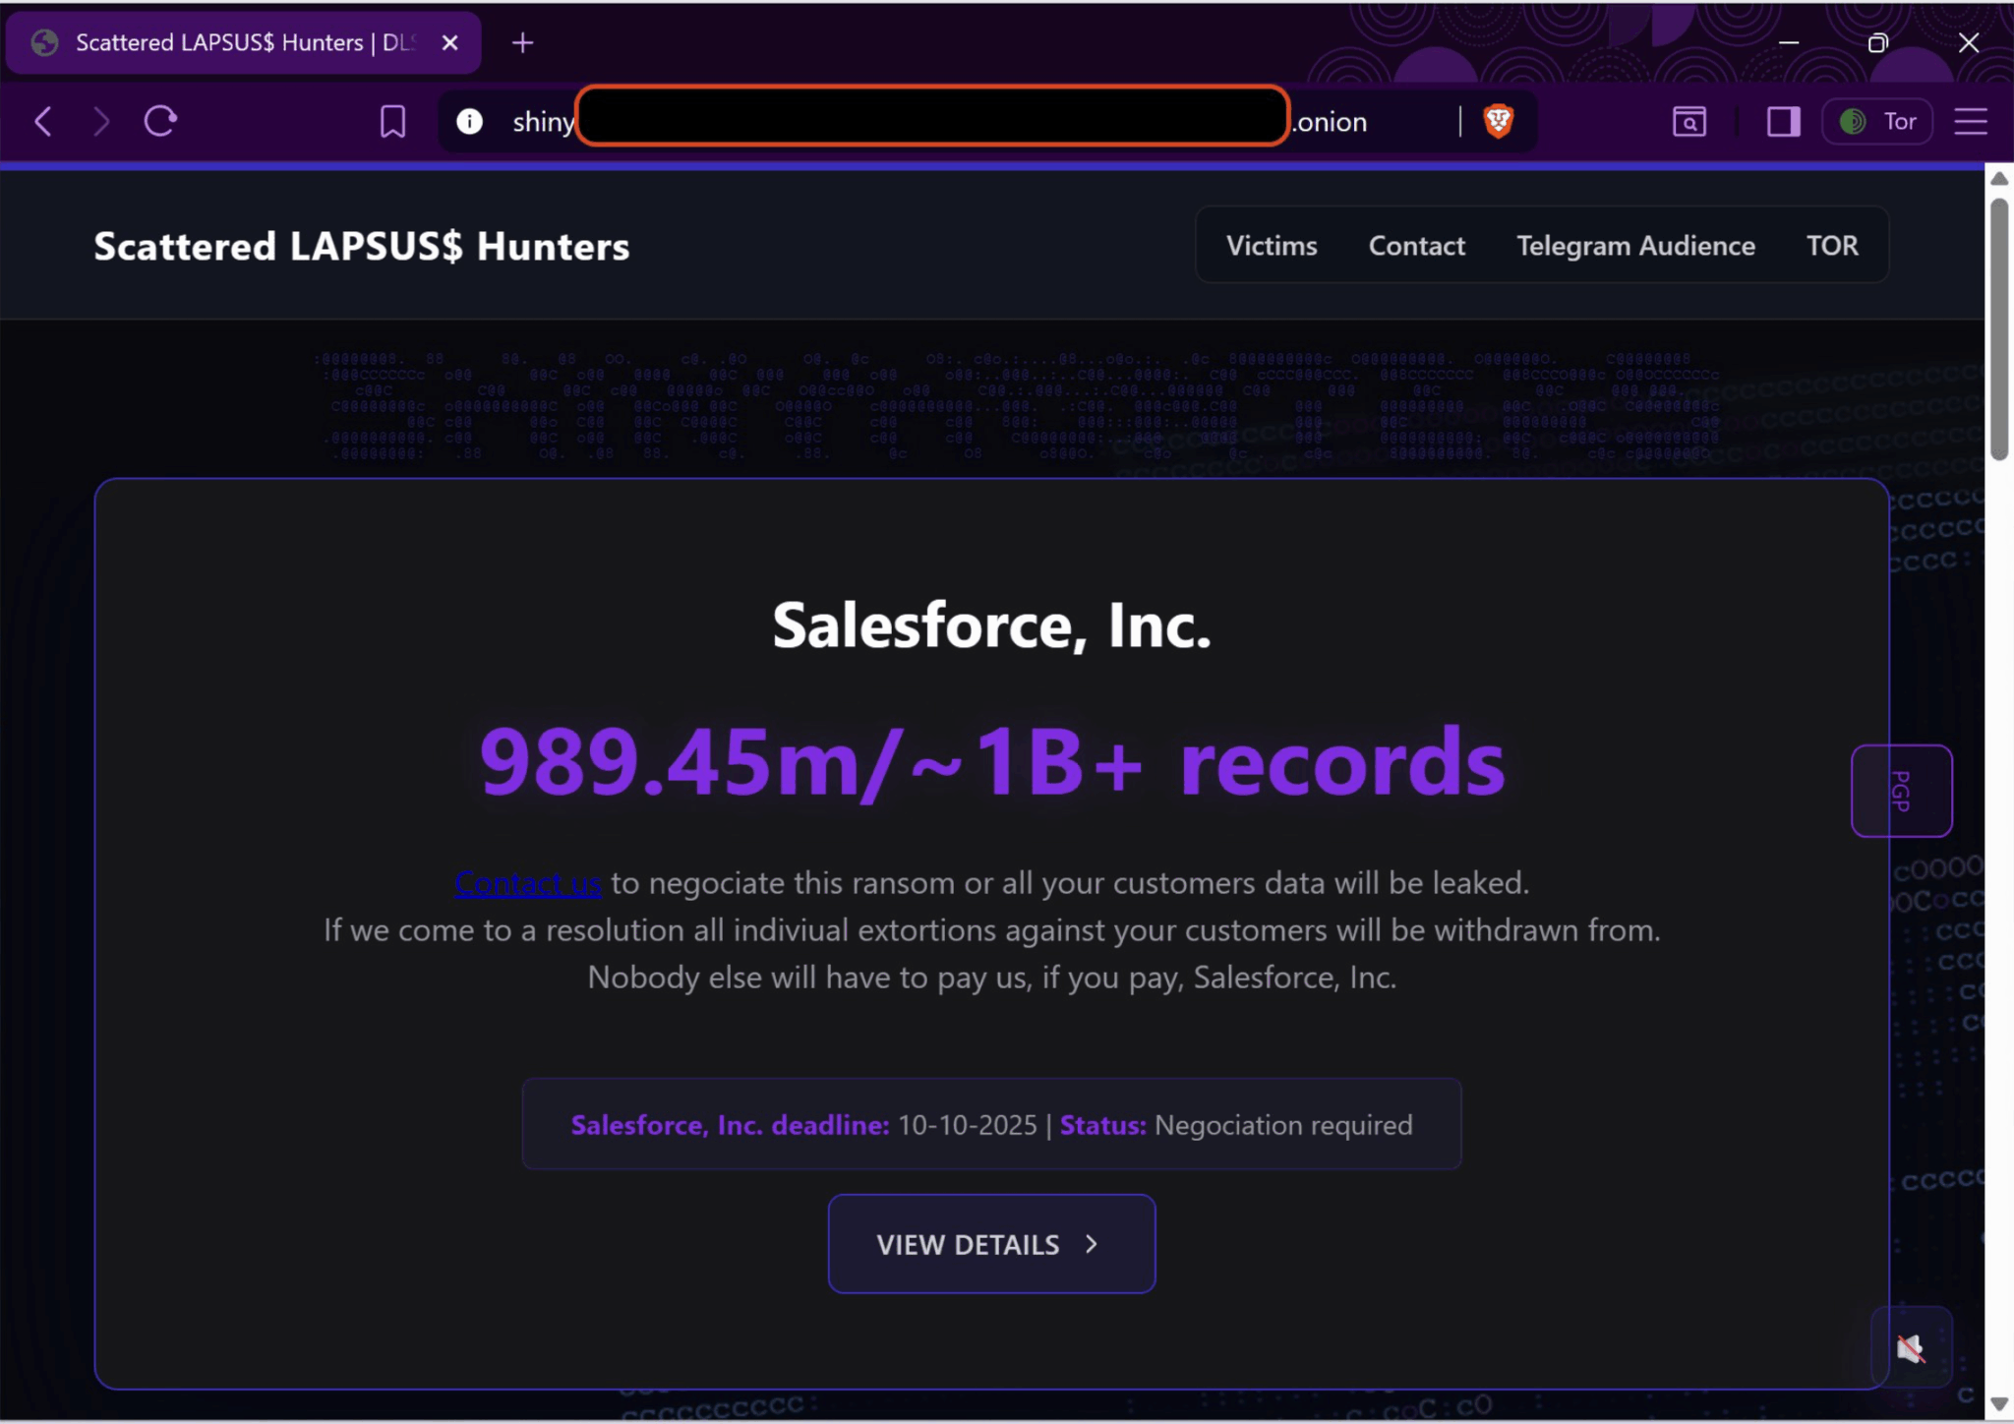Select Telegram Audience in the navigation

click(x=1634, y=246)
